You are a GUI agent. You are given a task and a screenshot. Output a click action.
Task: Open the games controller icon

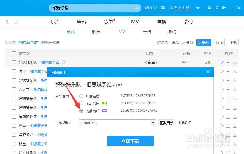click(147, 8)
